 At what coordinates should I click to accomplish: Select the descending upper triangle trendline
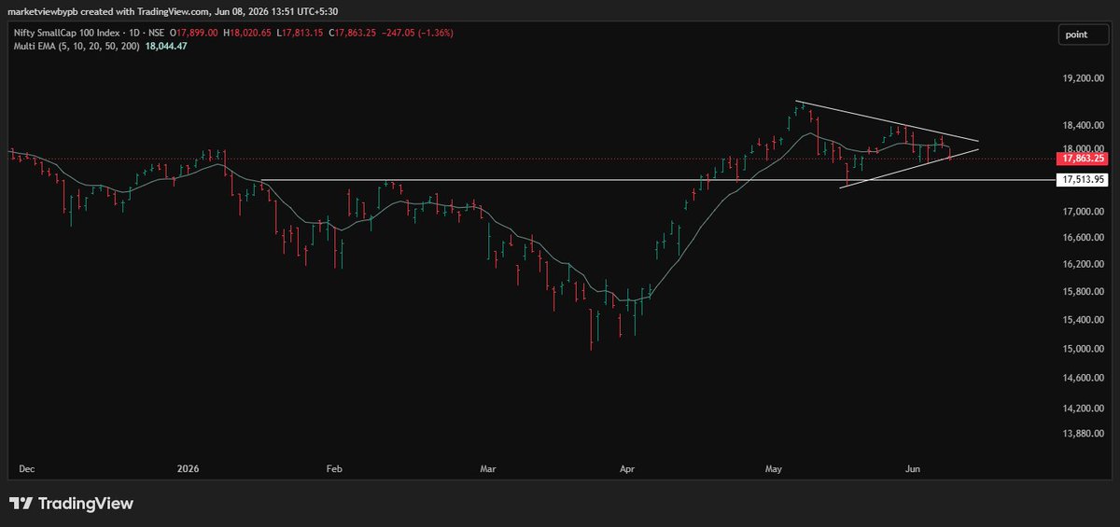(x=887, y=120)
